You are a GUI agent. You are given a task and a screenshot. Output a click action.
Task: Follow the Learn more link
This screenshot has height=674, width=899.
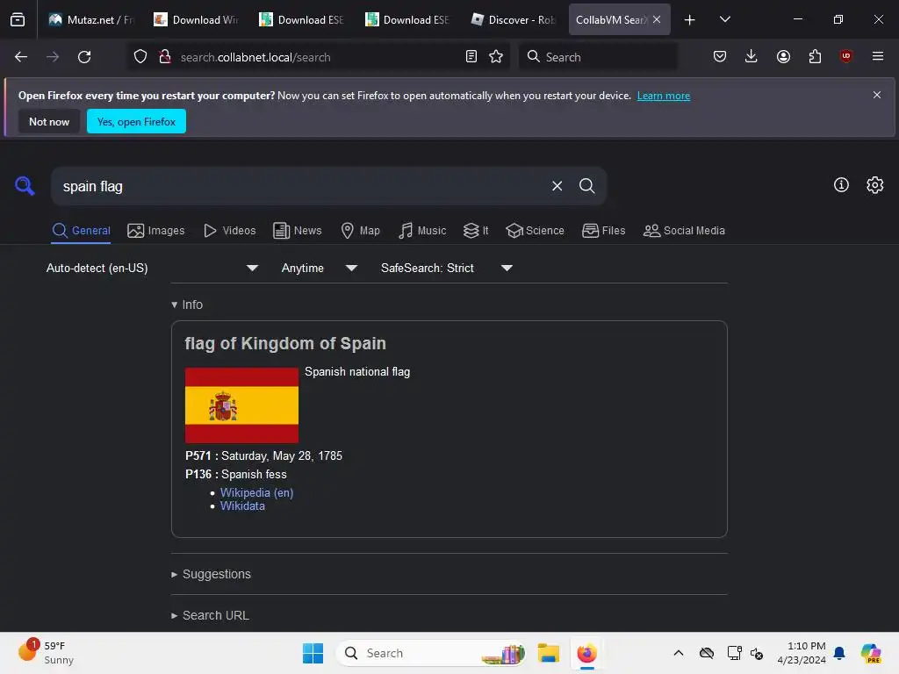pos(664,96)
